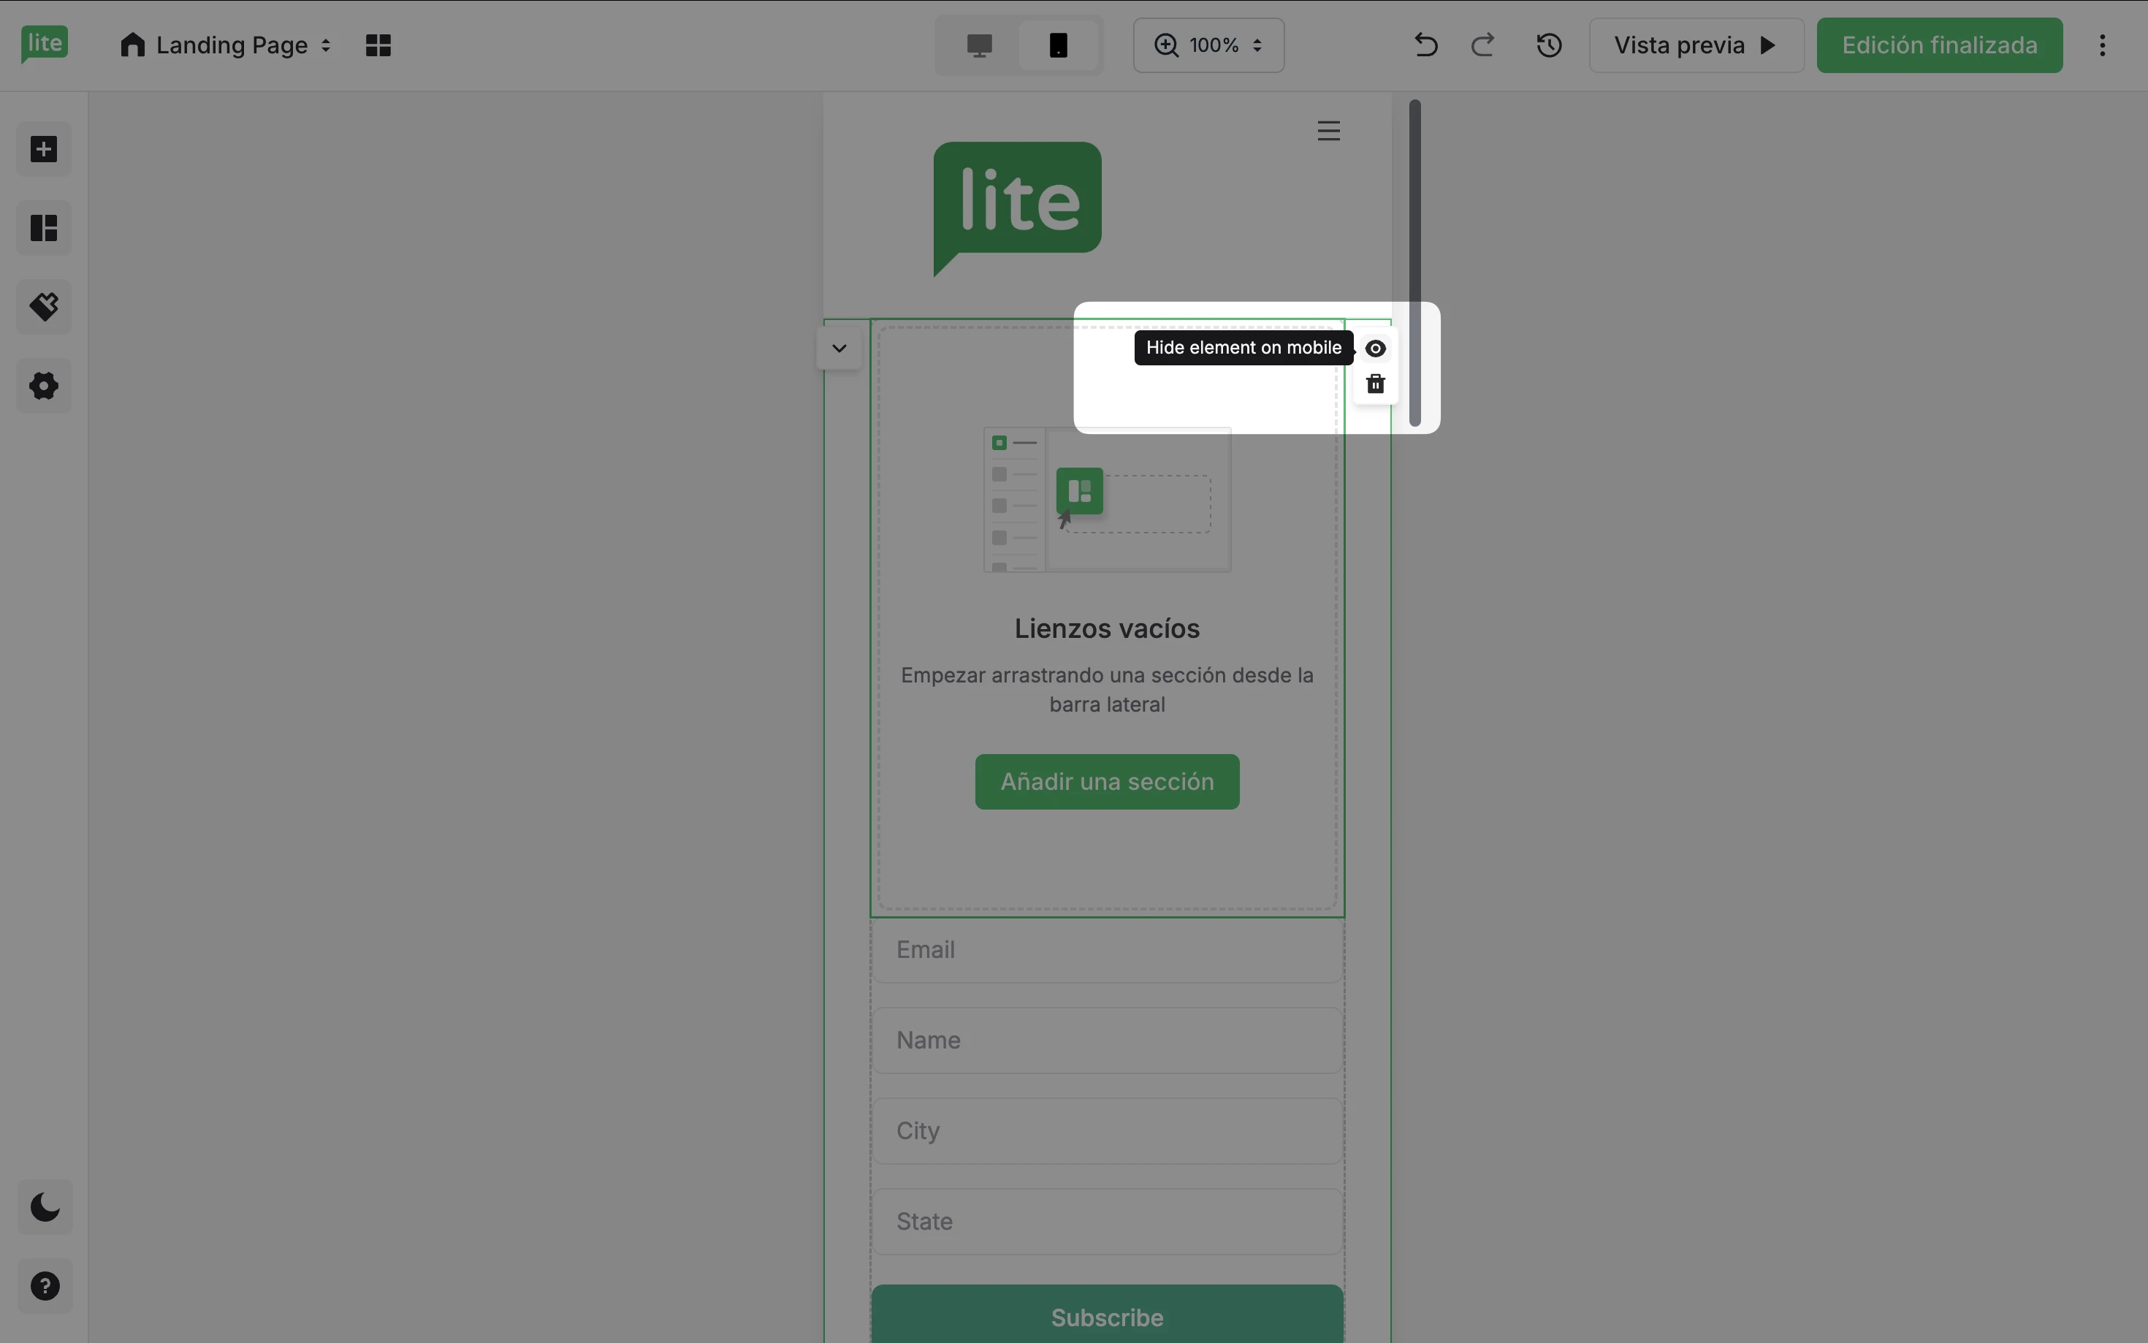Open the design styles paint panel
The image size is (2148, 1343).
[x=44, y=308]
